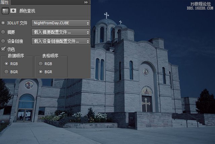Click the 数据顺序 group label
This screenshot has width=215, height=144.
(x=16, y=56)
